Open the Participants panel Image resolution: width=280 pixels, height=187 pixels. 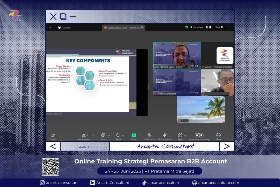[x=84, y=135]
